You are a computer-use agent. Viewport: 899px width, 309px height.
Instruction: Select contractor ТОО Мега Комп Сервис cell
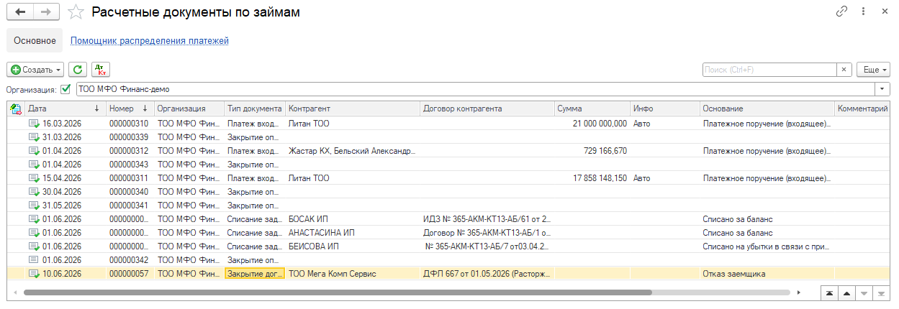click(353, 274)
